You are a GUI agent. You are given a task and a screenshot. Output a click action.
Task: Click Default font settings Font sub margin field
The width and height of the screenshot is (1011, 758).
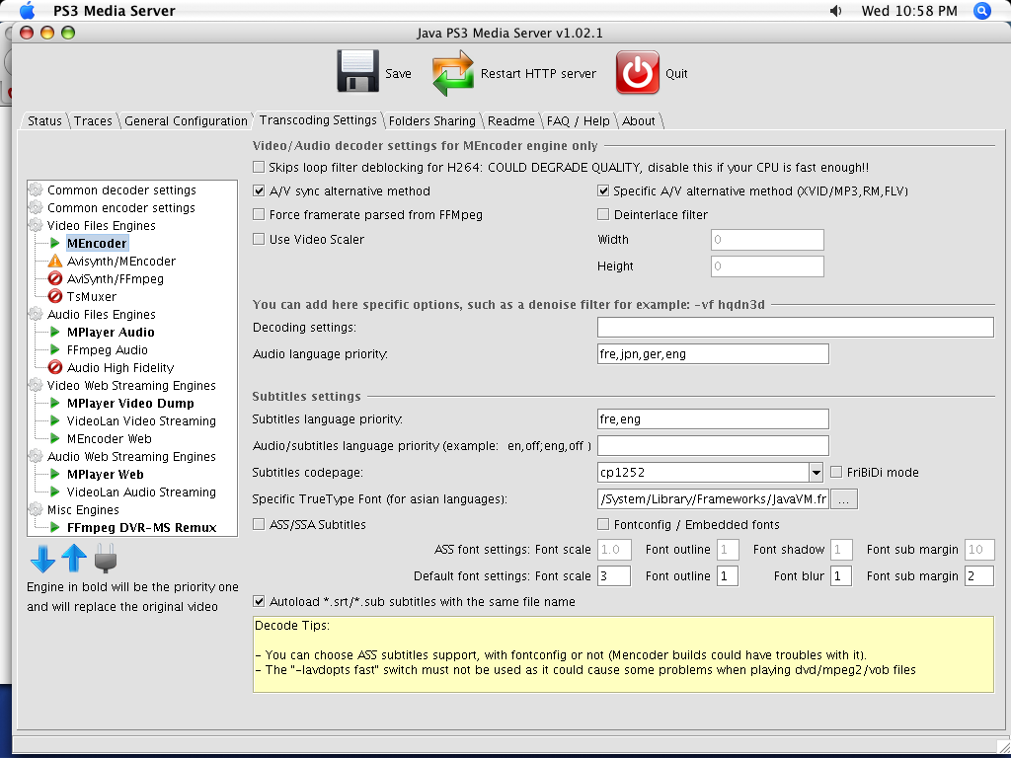(978, 575)
